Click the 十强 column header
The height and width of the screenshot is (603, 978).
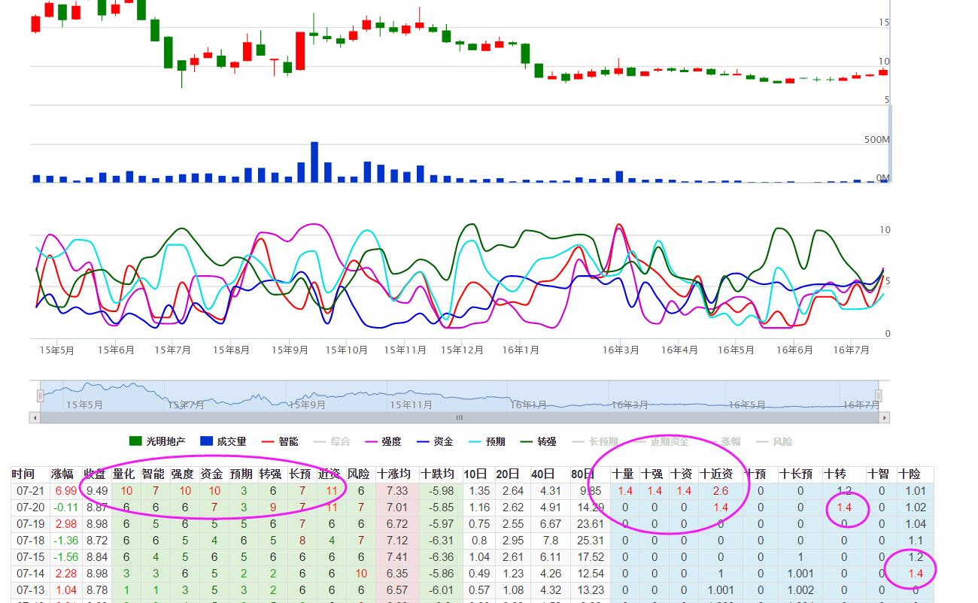[x=651, y=474]
